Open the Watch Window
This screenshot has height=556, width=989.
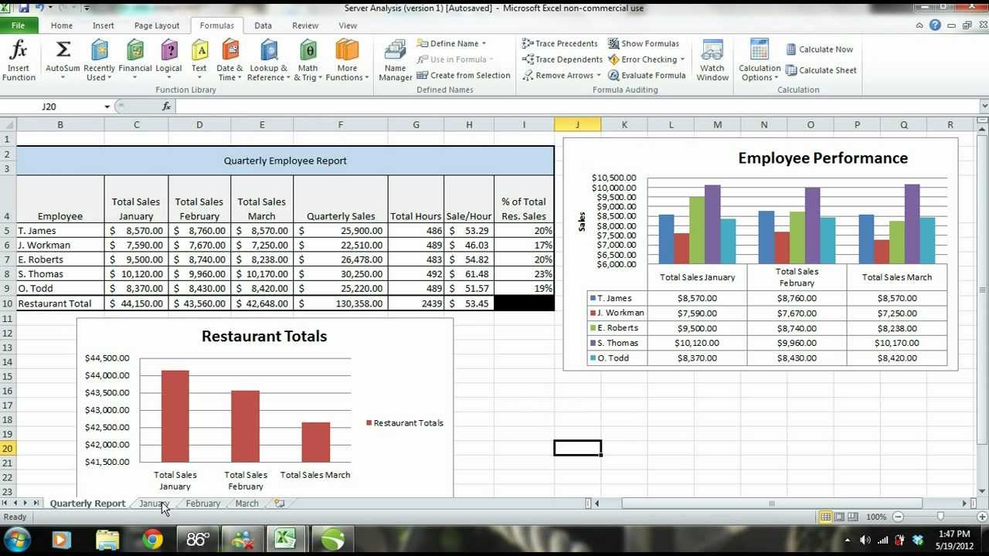(712, 61)
